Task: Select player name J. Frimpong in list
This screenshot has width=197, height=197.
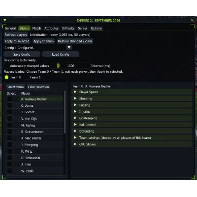Action: click(30, 145)
